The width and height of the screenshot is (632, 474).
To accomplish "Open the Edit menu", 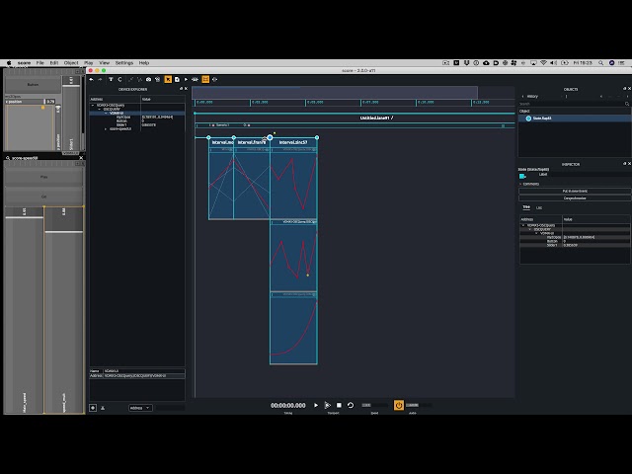I will [x=54, y=63].
